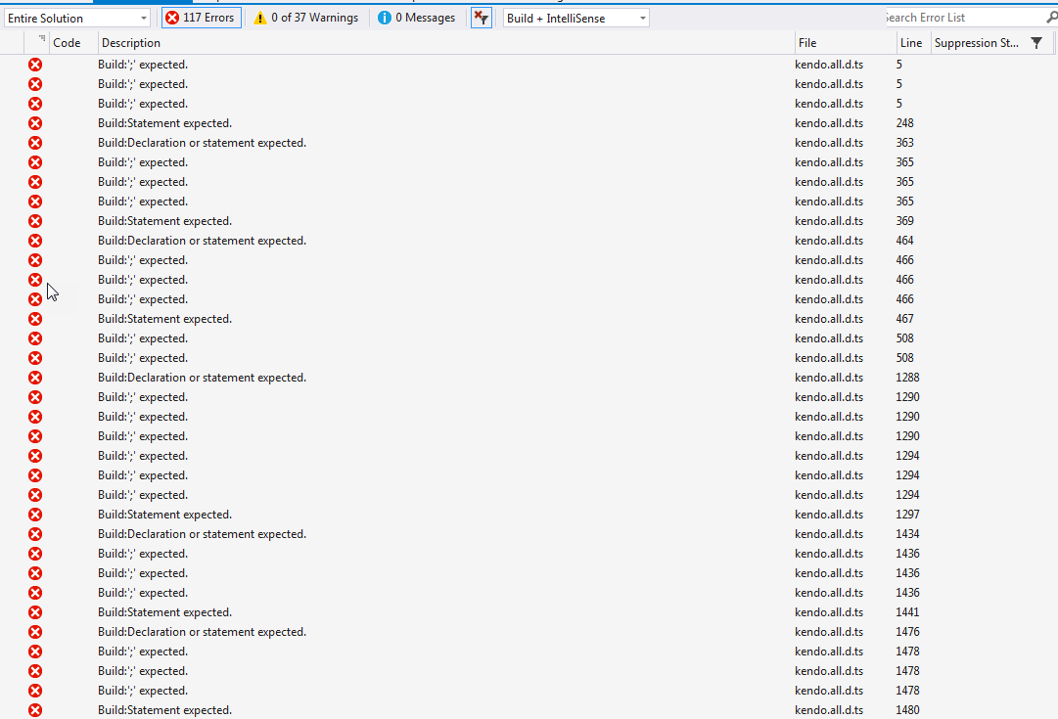1058x719 pixels.
Task: Click kendo.all.d.ts file cell on line 1480 row
Action: (x=829, y=710)
